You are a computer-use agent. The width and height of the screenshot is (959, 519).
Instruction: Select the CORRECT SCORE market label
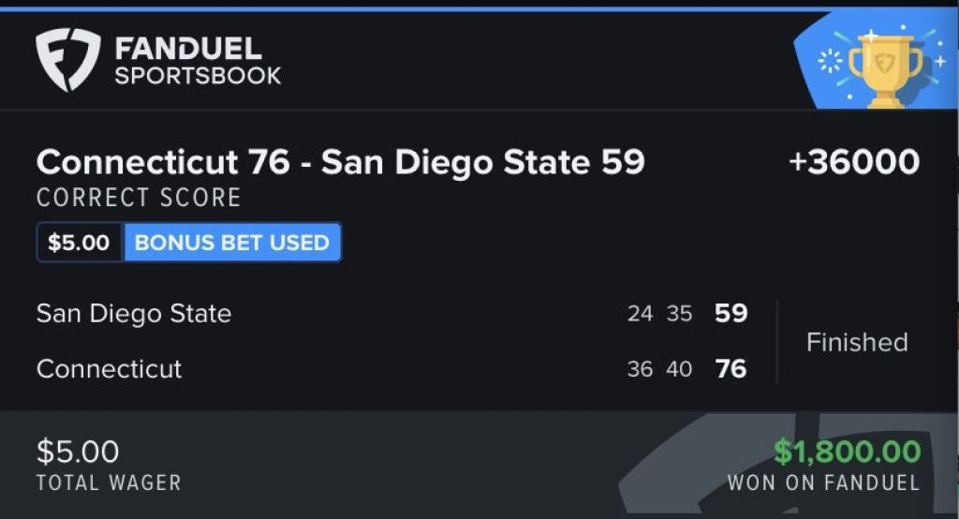click(139, 198)
